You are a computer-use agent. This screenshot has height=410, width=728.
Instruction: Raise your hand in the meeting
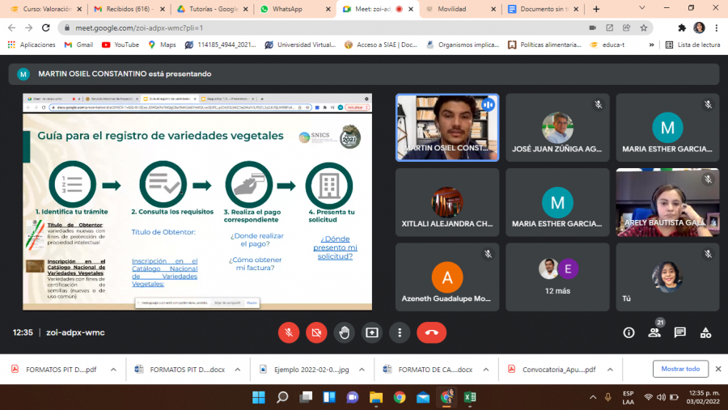tap(344, 332)
